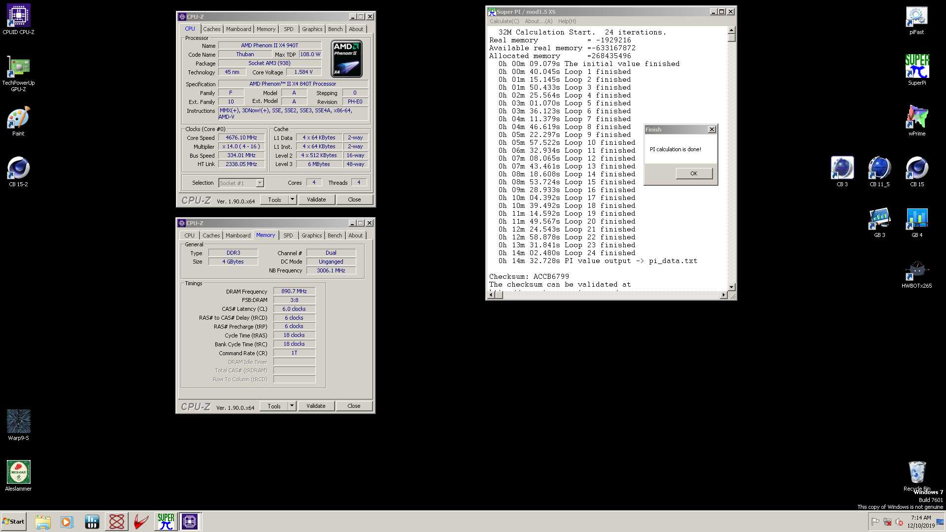This screenshot has width=946, height=532.
Task: Open the CB 15-2 Cinebench shortcut
Action: 18,172
